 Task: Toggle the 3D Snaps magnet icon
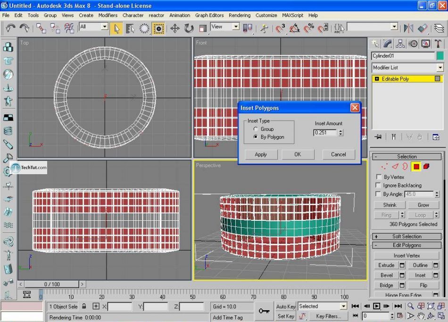point(280,28)
